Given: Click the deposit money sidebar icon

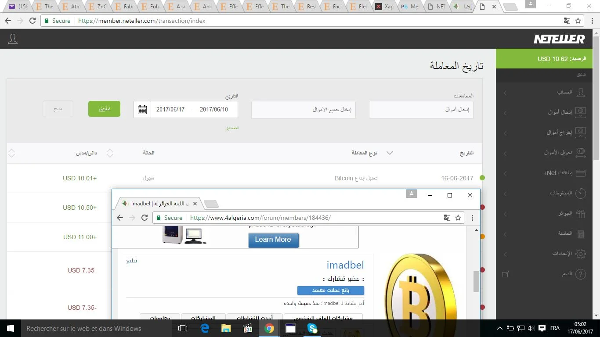Looking at the screenshot, I should tap(581, 112).
